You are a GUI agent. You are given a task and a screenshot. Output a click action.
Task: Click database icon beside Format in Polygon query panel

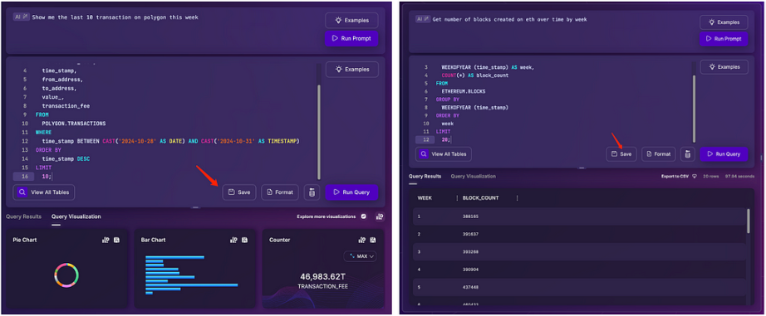pos(312,192)
